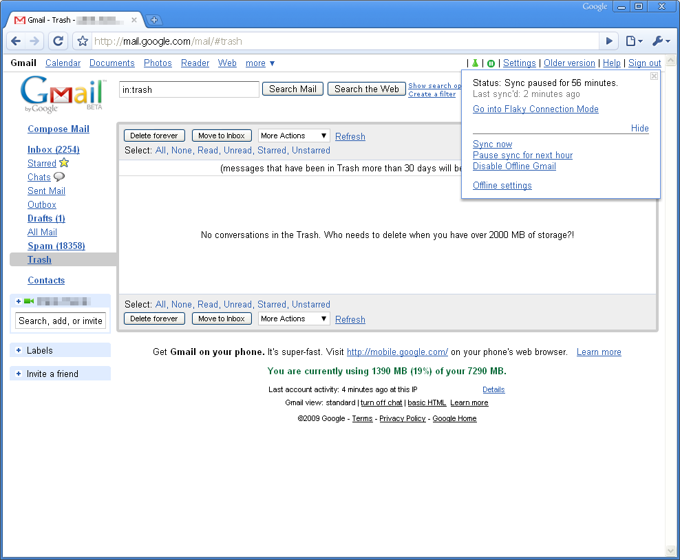Screen dimensions: 680x560
Task: Open Web from the top navigation
Action: 227,63
